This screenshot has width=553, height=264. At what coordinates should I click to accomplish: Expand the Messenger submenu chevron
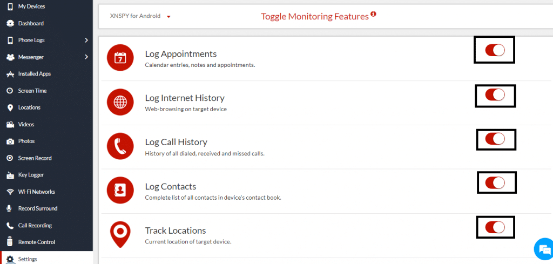pyautogui.click(x=86, y=57)
